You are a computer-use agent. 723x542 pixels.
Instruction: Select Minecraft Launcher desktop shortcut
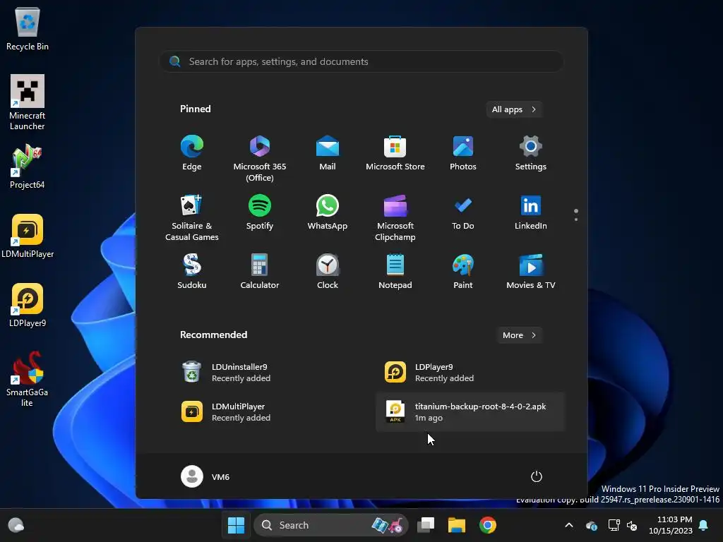coord(28,102)
